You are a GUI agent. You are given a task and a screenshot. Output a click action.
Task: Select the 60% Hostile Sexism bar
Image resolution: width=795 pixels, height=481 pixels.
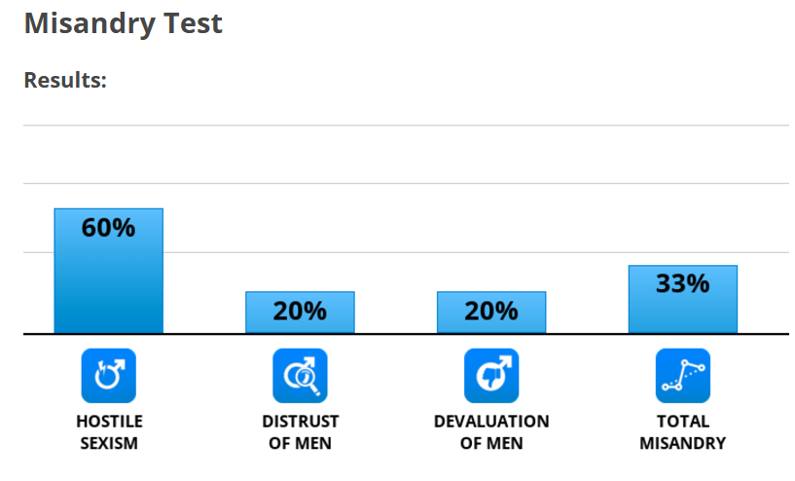click(109, 271)
